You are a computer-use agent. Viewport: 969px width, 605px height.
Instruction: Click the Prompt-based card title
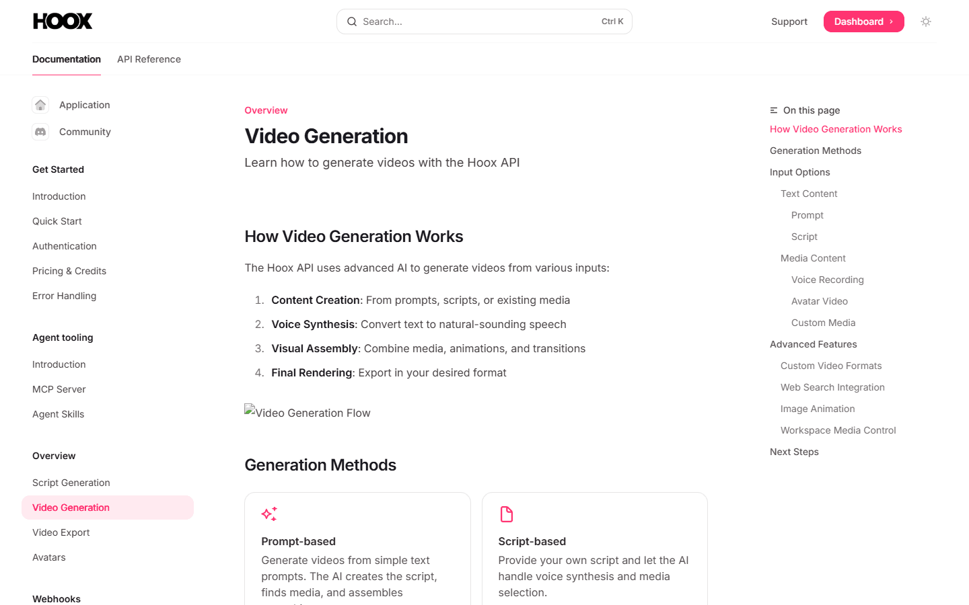tap(298, 541)
